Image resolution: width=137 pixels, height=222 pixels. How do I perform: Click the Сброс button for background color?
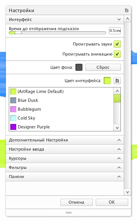click(103, 67)
